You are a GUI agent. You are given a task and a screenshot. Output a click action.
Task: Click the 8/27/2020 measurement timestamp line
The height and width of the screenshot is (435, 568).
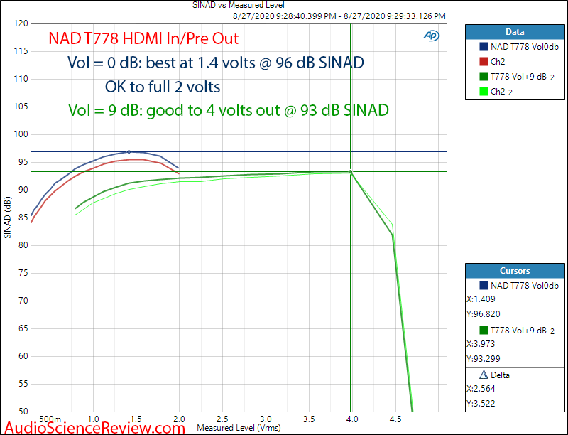point(339,16)
